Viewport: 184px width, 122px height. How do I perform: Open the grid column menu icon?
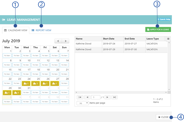click(168, 39)
